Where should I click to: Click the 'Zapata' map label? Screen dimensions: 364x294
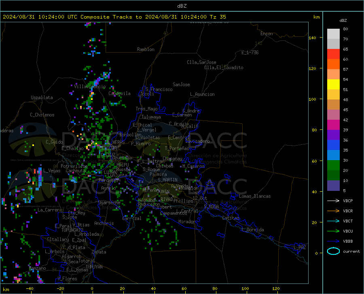point(99,252)
